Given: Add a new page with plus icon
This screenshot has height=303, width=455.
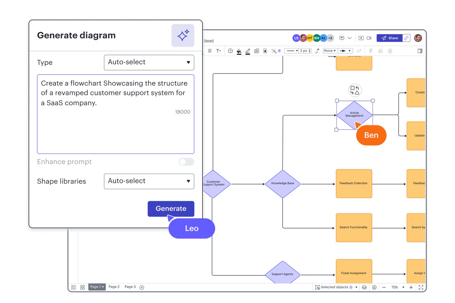Looking at the screenshot, I should [x=142, y=288].
